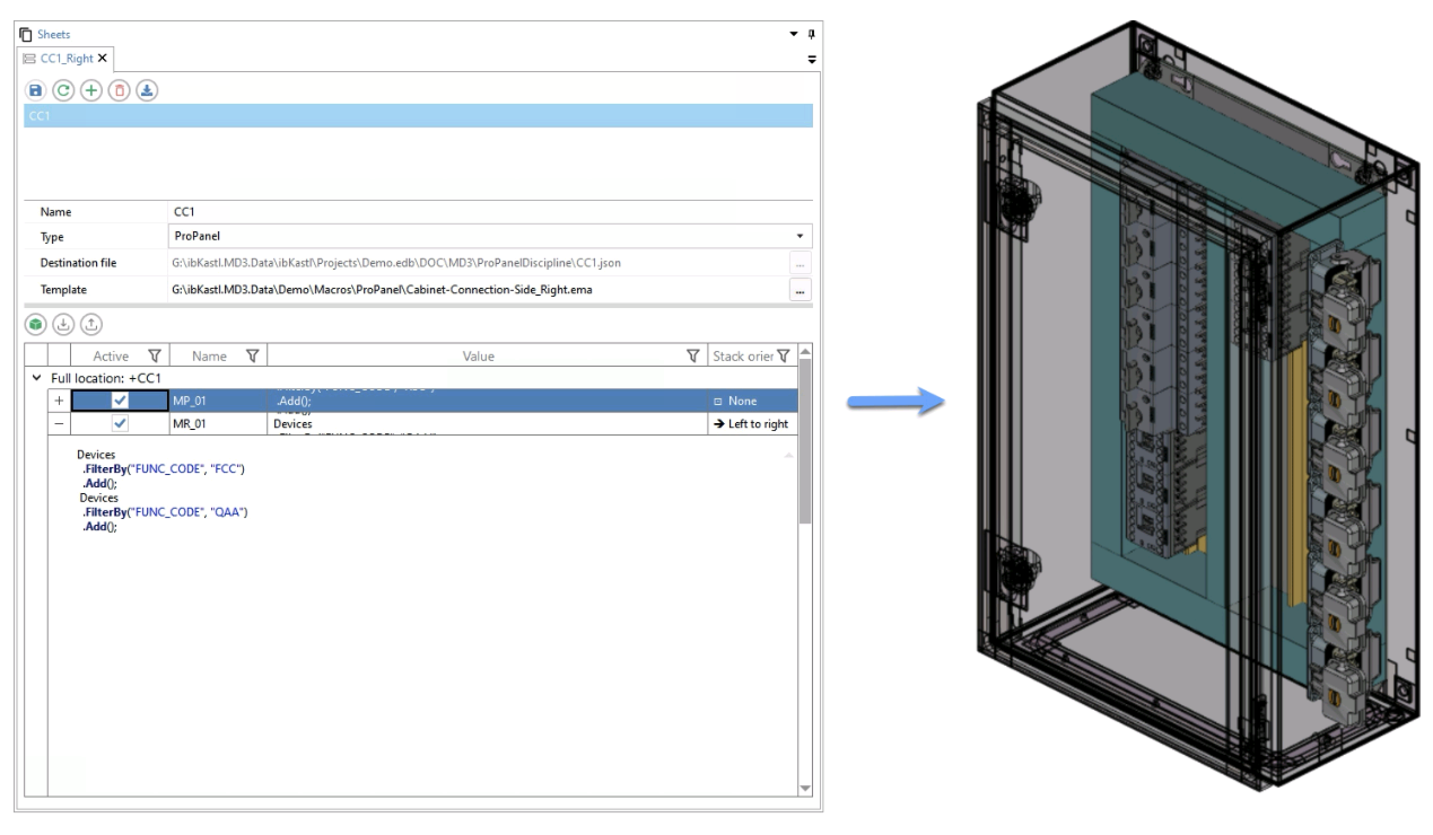The image size is (1433, 835).
Task: Expand the MP_01 row with the plus
Action: (59, 401)
